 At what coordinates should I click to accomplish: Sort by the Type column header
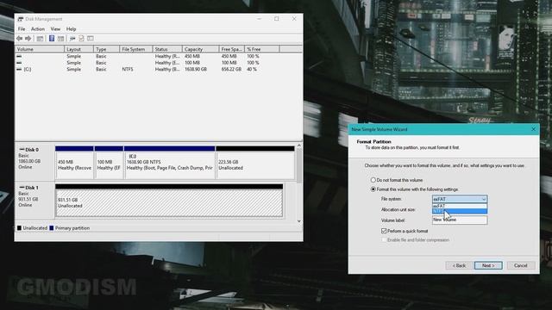pyautogui.click(x=106, y=49)
